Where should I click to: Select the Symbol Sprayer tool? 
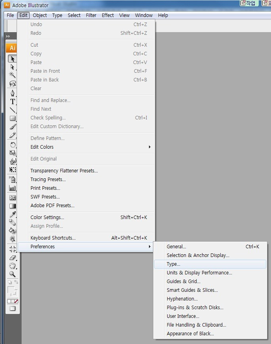13,180
